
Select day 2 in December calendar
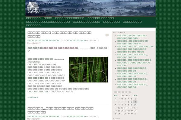[x=132, y=102]
